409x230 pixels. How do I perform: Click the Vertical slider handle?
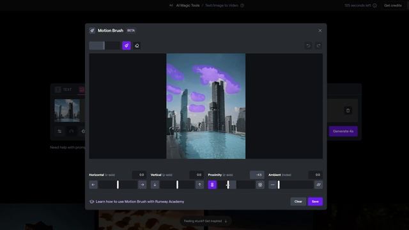click(178, 185)
